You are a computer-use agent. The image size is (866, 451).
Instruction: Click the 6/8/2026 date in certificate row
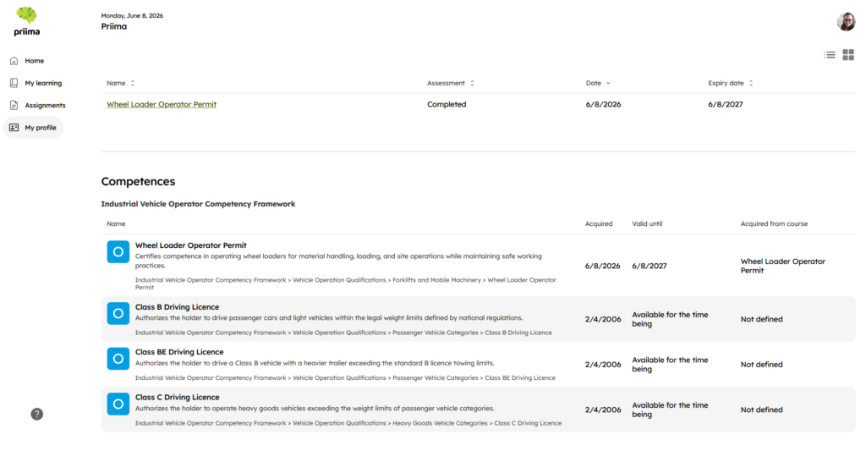[x=603, y=104]
